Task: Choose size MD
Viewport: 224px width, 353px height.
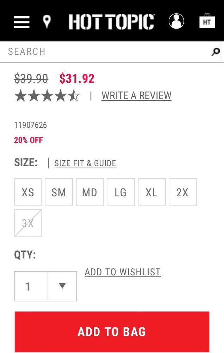Action: [x=90, y=192]
